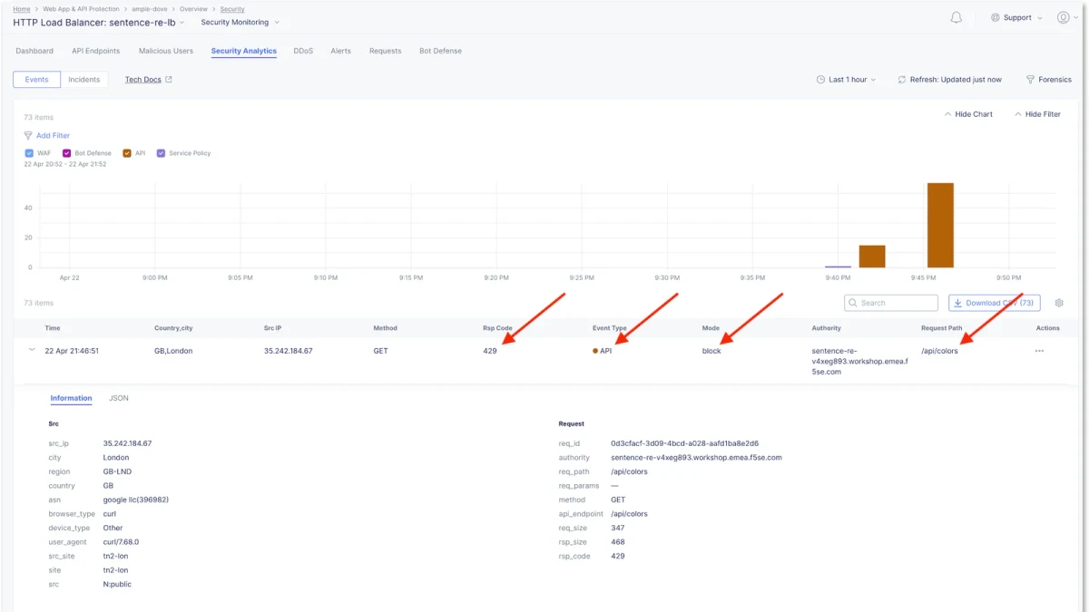The image size is (1089, 612).
Task: Open the three-dot actions menu for the 21:46:51 event
Action: coord(1039,351)
